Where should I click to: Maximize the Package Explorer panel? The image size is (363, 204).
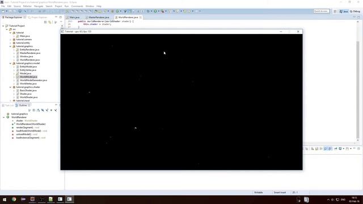(x=61, y=18)
